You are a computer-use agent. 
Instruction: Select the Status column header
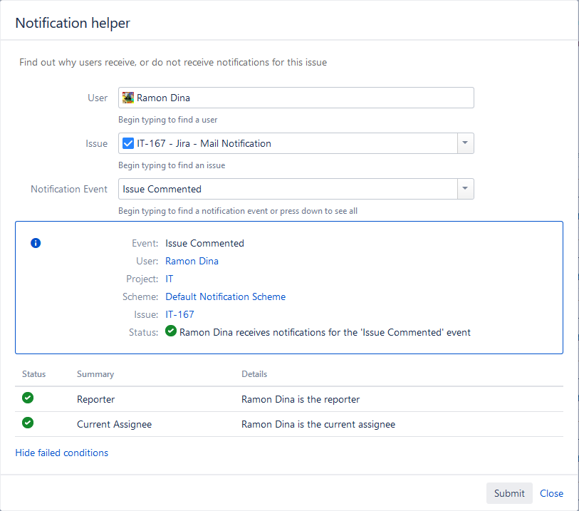pyautogui.click(x=34, y=374)
